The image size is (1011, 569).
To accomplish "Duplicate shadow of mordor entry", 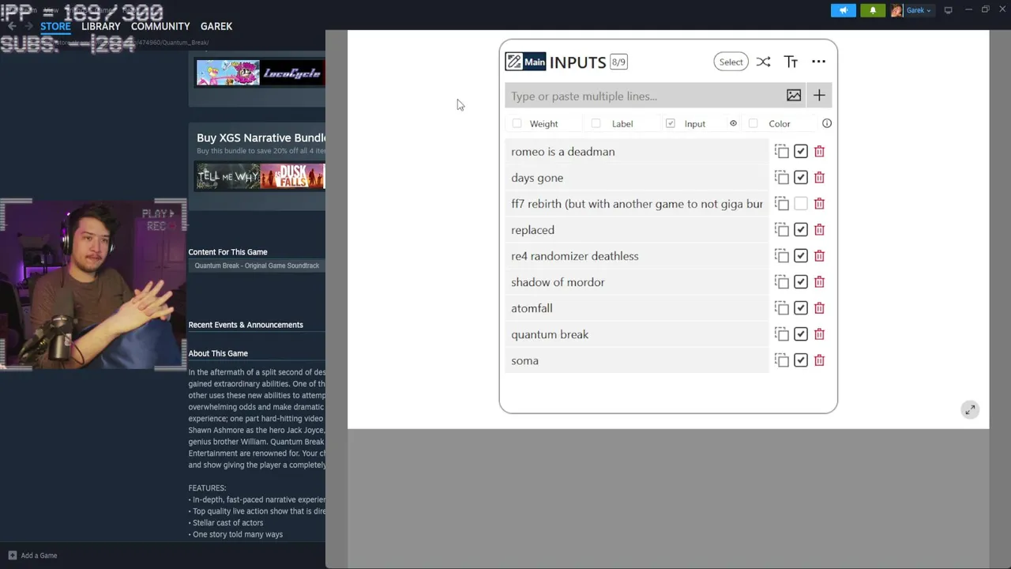I will [x=782, y=281].
